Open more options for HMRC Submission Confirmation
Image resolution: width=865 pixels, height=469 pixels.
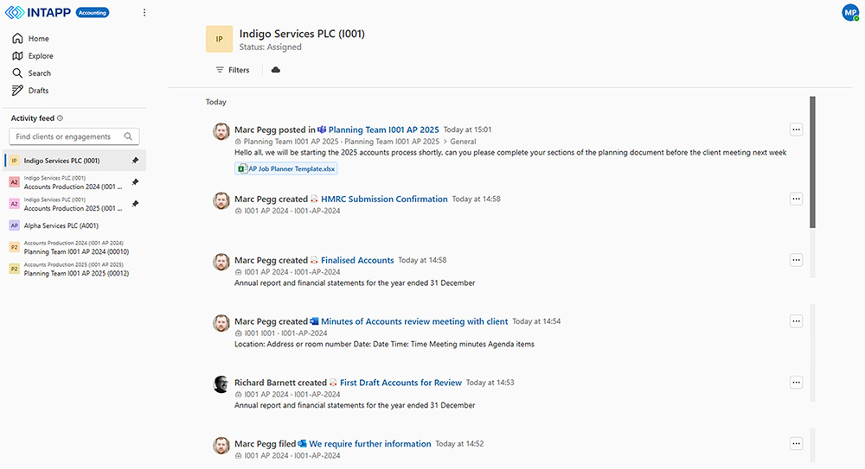coord(797,199)
